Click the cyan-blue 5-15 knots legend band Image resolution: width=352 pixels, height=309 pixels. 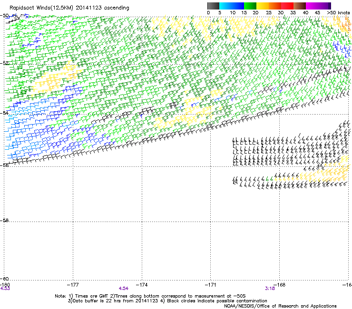point(232,6)
